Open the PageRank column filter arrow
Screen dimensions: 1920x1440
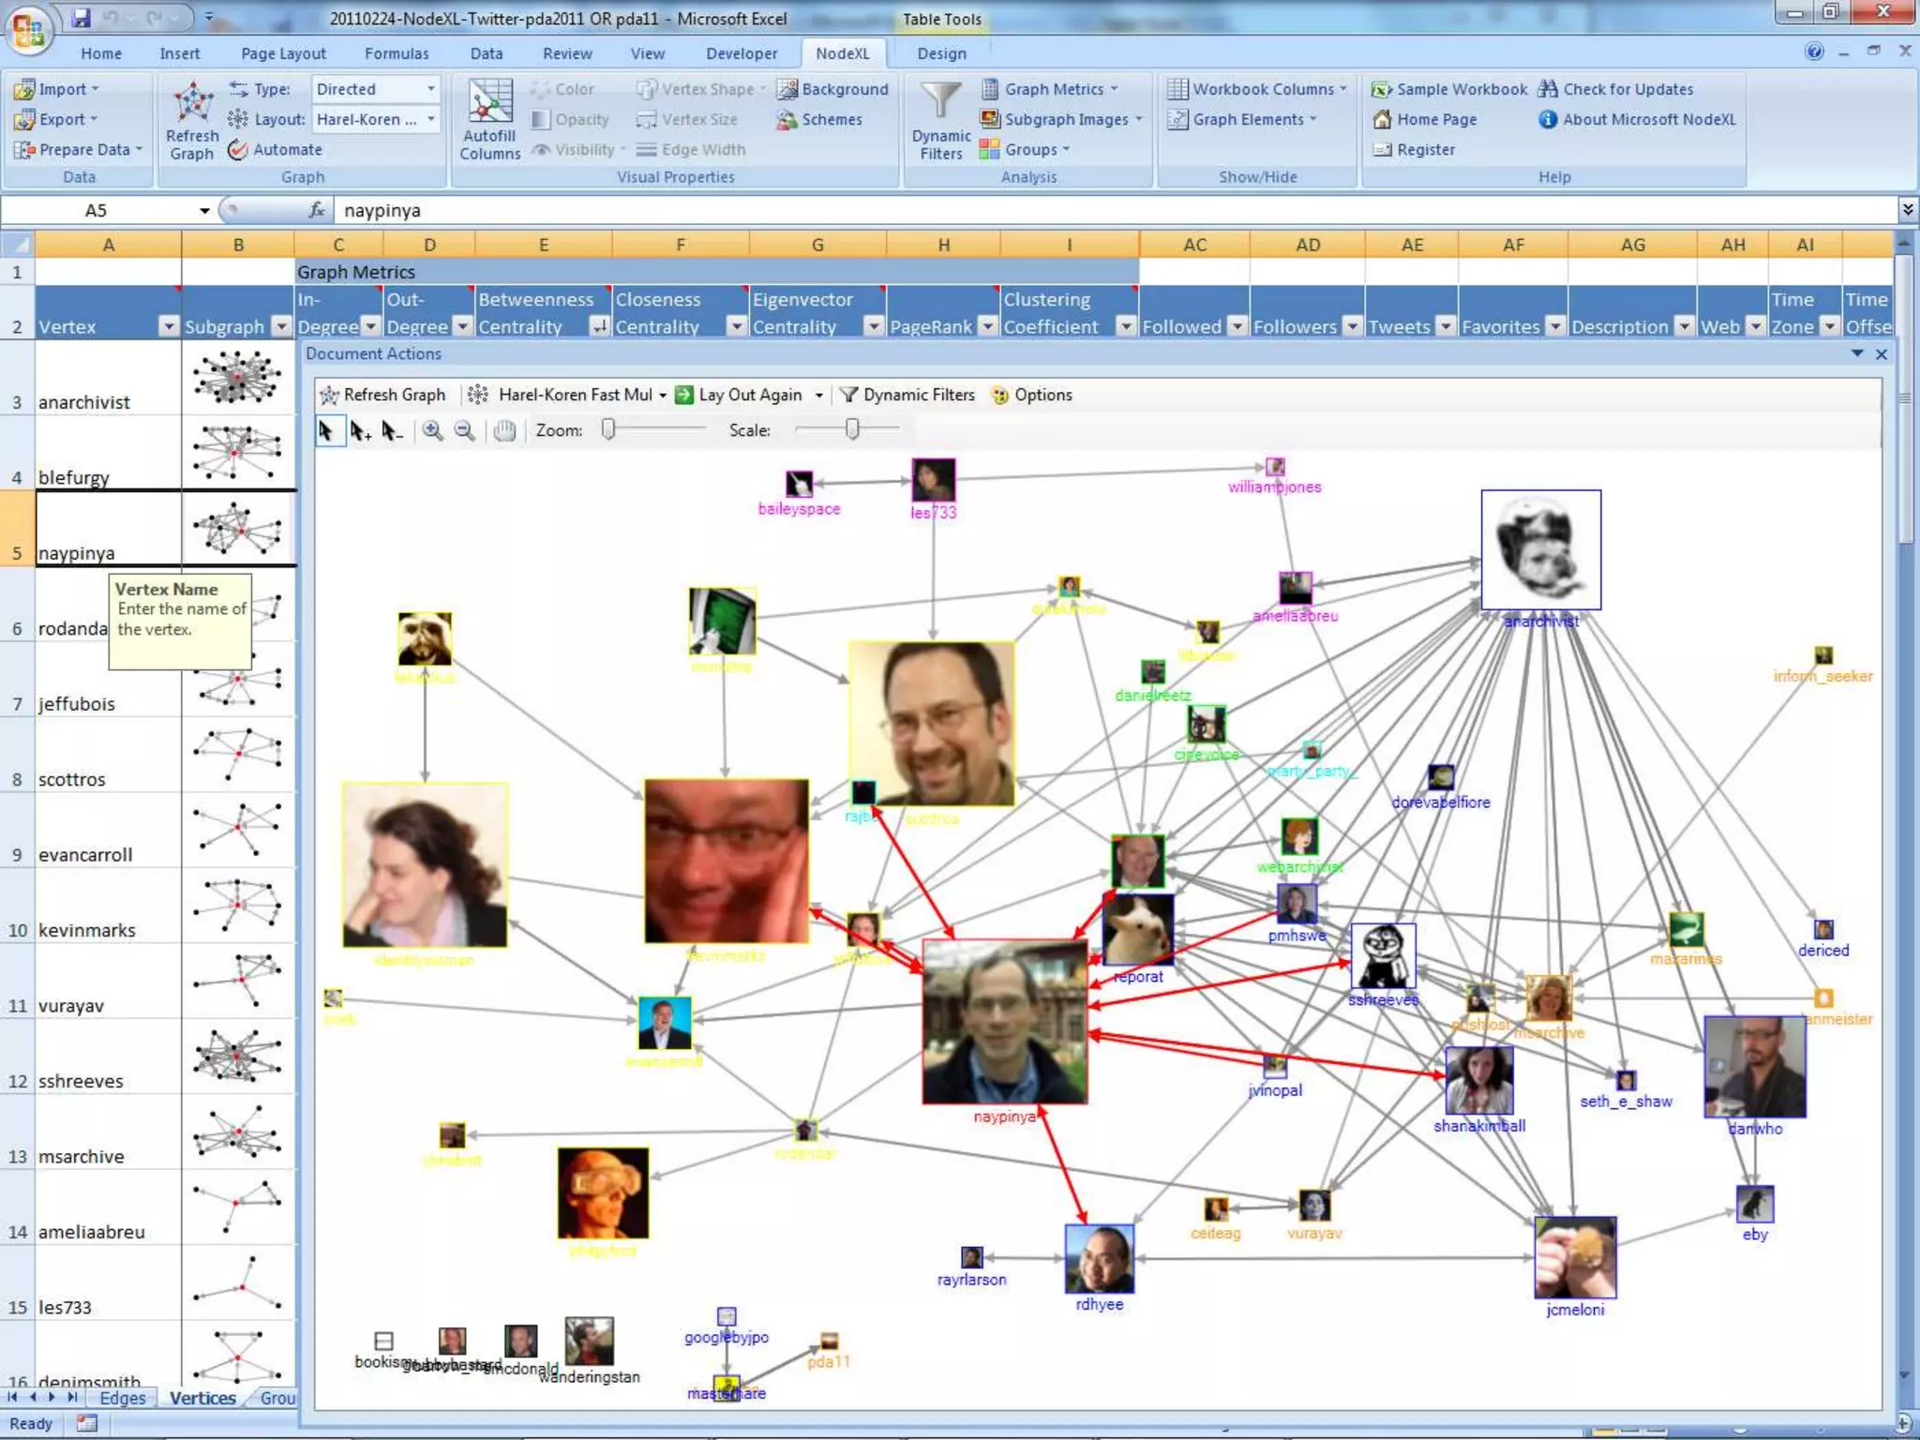coord(987,326)
